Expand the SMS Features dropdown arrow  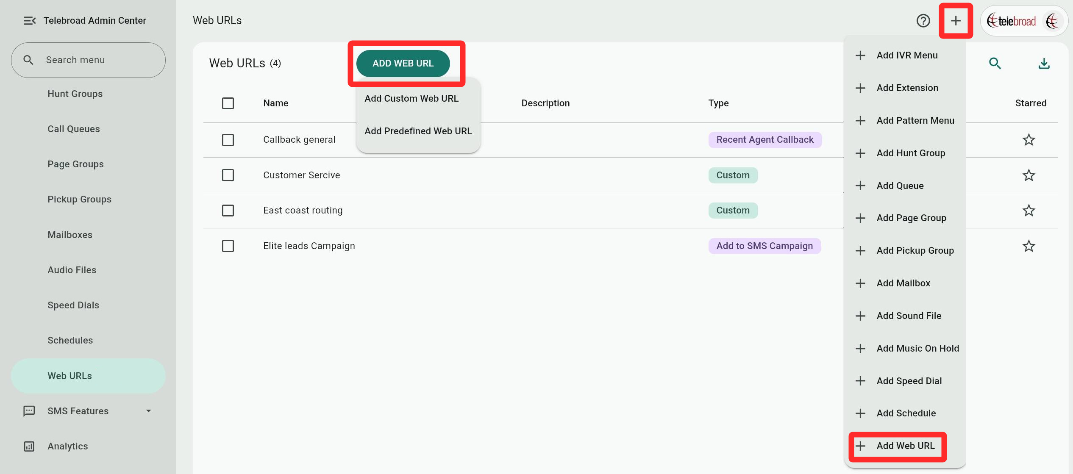(148, 411)
